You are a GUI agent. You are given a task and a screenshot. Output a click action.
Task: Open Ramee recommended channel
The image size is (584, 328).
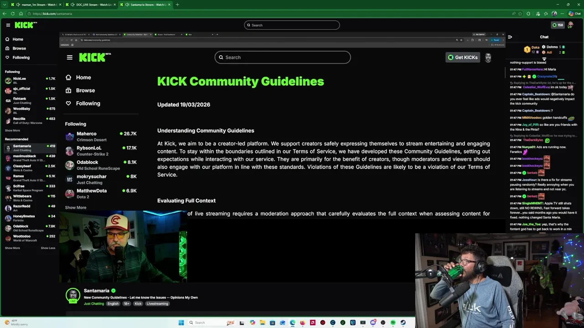[30, 178]
